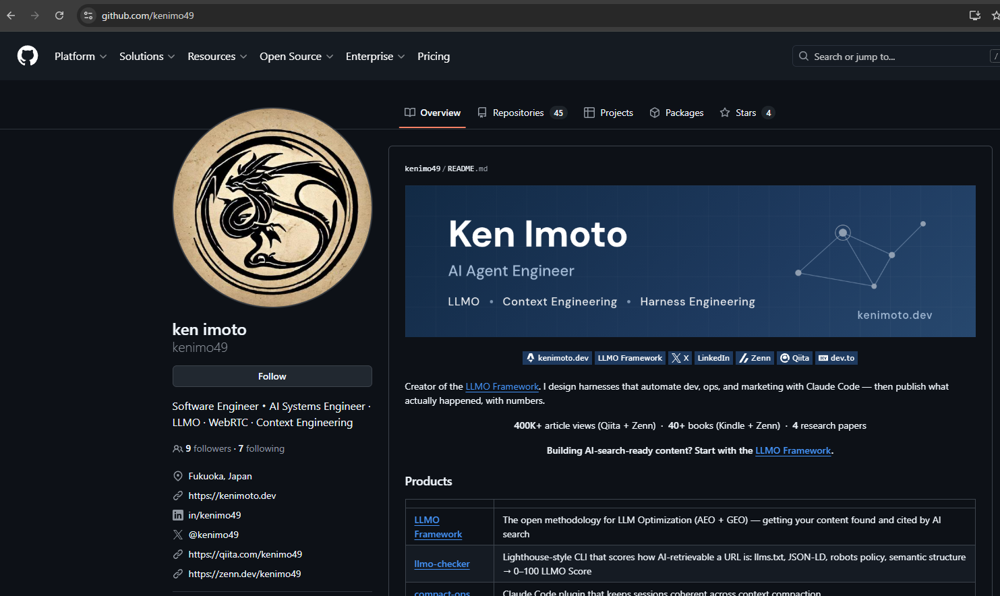Viewport: 1000px width, 596px height.
Task: Reload the page with the refresh icon
Action: click(59, 16)
